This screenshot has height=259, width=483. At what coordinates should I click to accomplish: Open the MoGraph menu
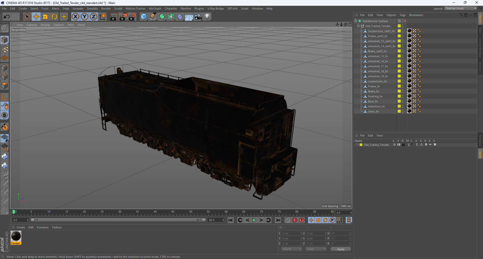pyautogui.click(x=155, y=9)
